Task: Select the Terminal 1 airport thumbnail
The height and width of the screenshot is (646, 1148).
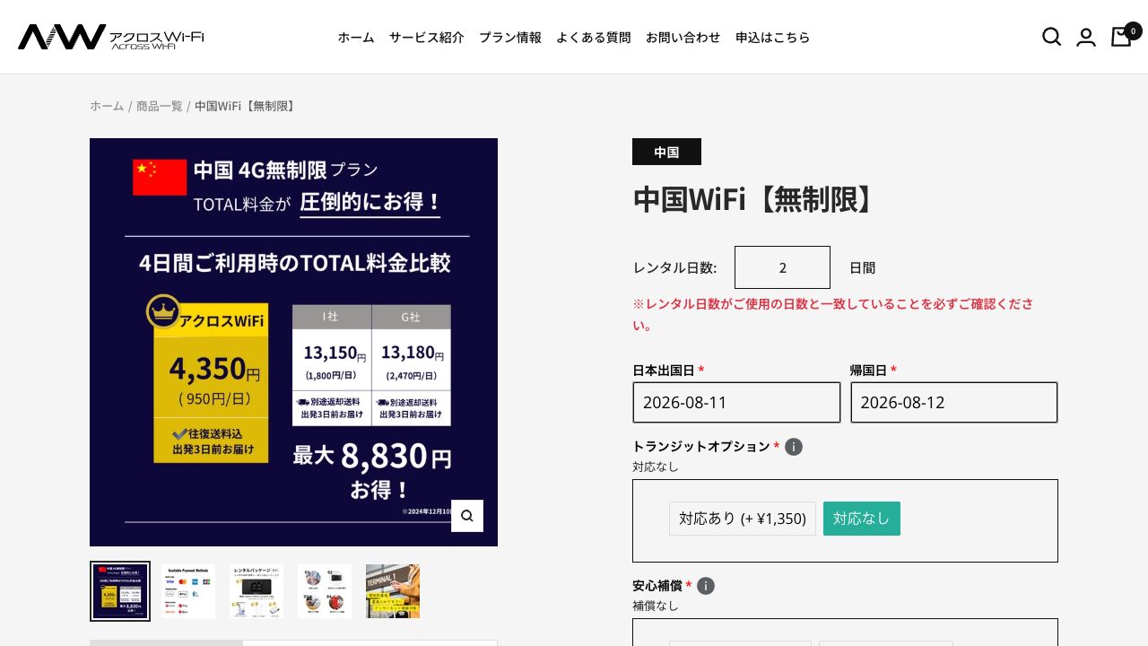Action: click(393, 591)
